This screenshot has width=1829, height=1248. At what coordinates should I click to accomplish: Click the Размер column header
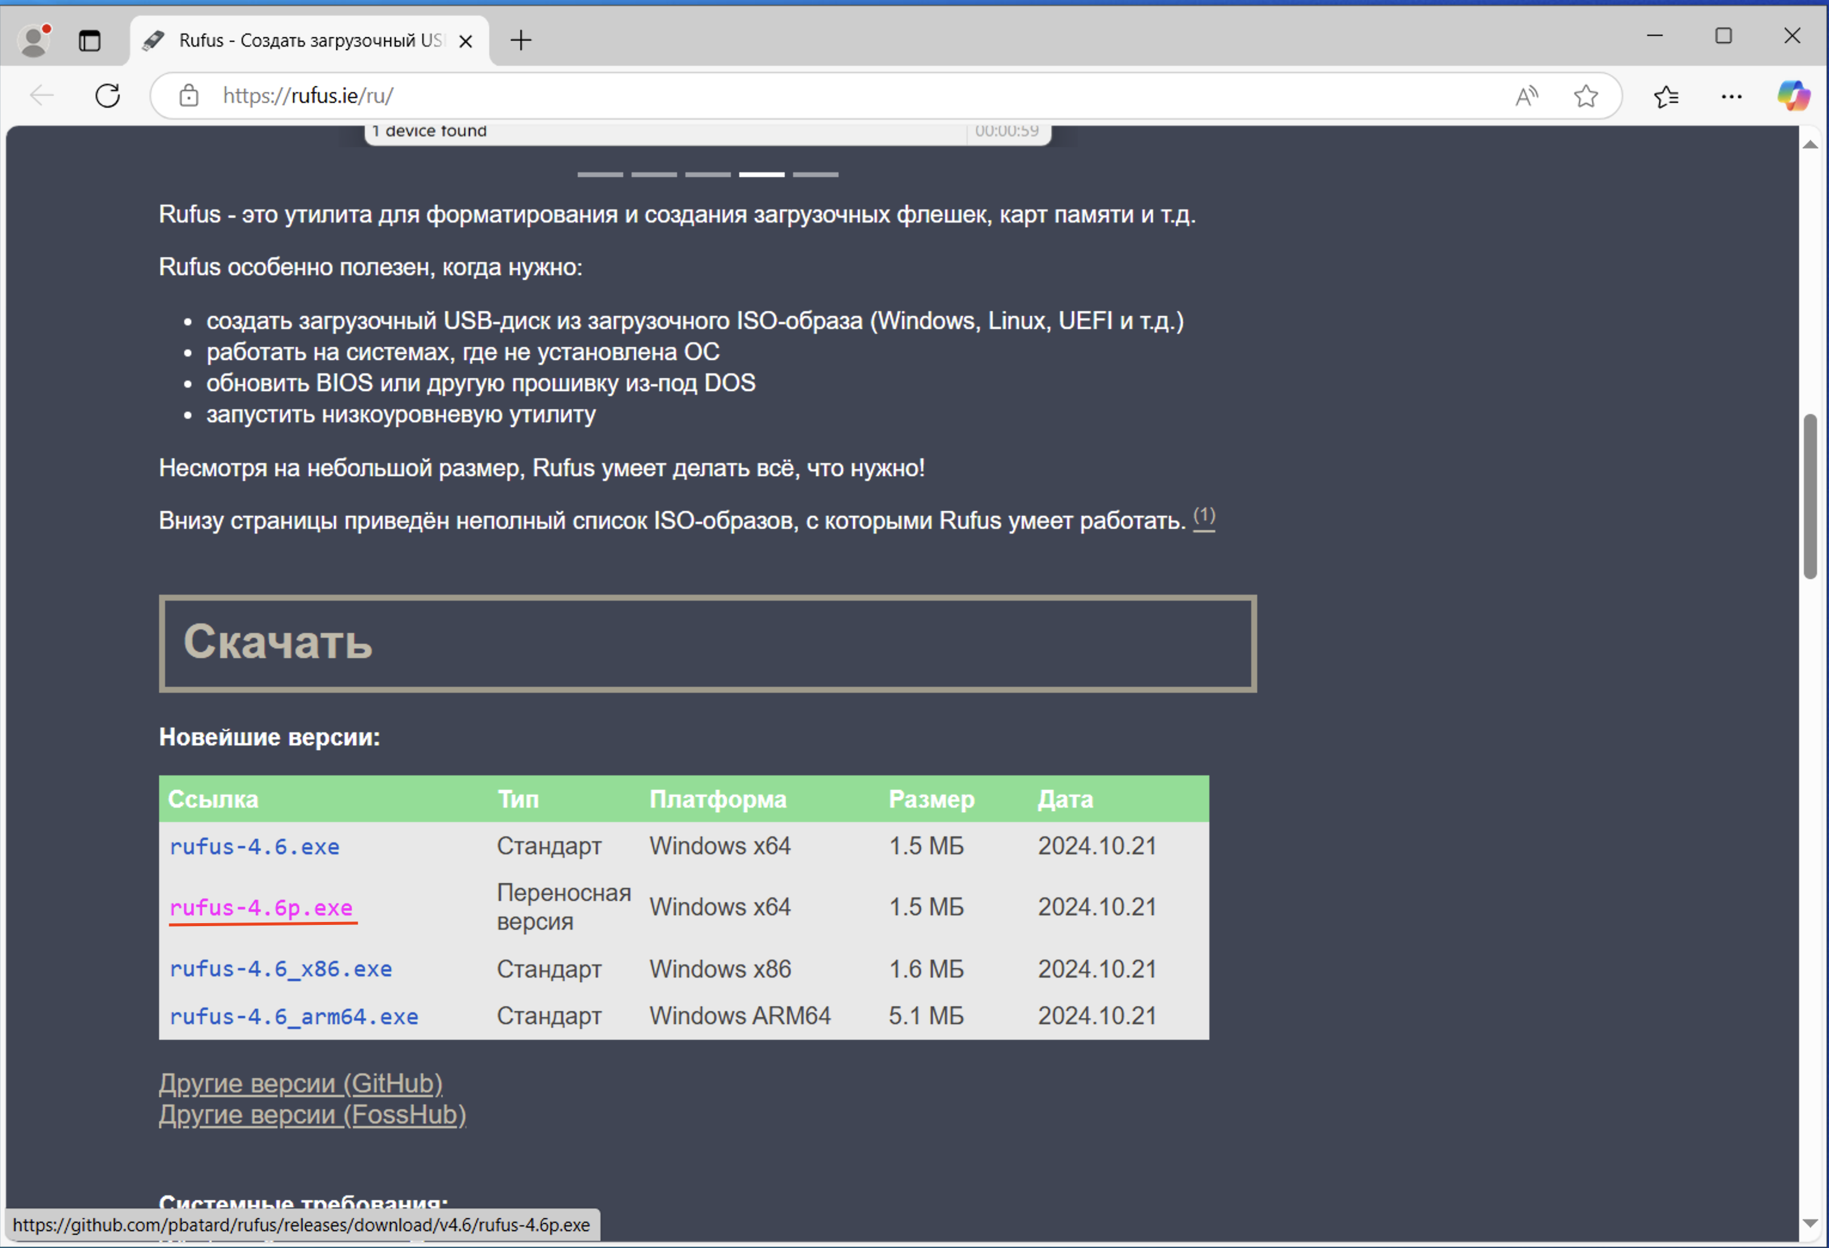pos(932,799)
